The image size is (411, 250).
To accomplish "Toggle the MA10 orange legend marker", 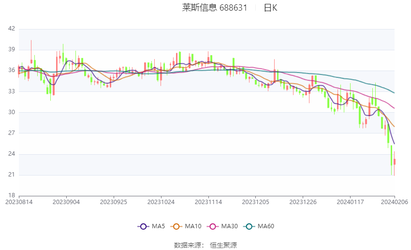I will click(x=176, y=226).
